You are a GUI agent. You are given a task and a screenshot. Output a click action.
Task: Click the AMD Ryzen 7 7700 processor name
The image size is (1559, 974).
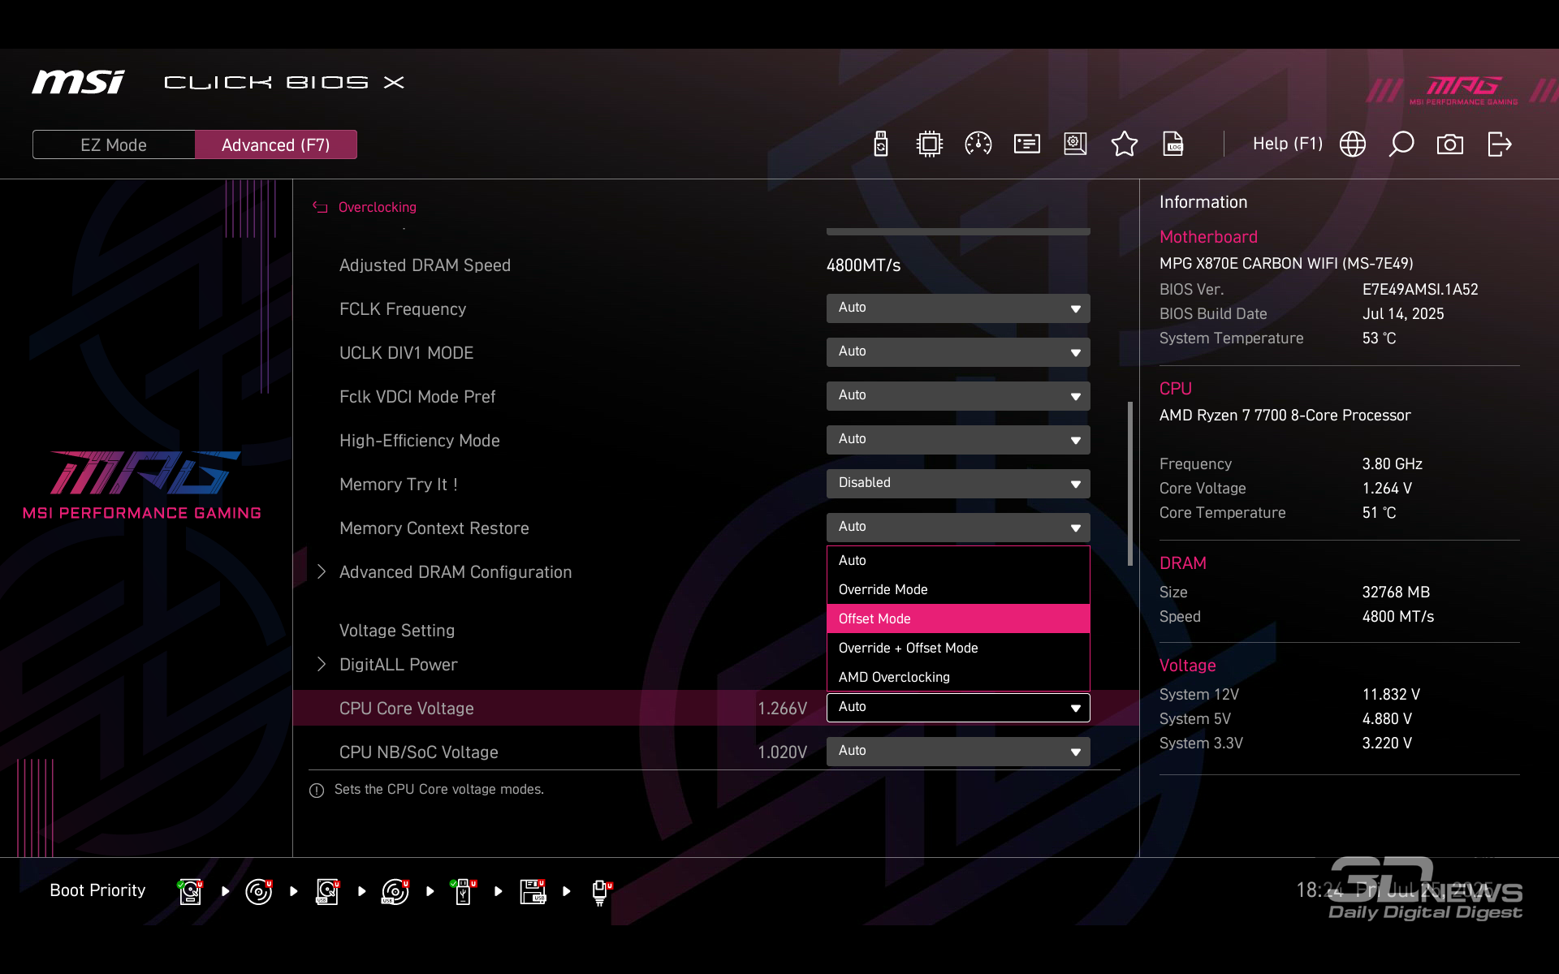coord(1285,416)
